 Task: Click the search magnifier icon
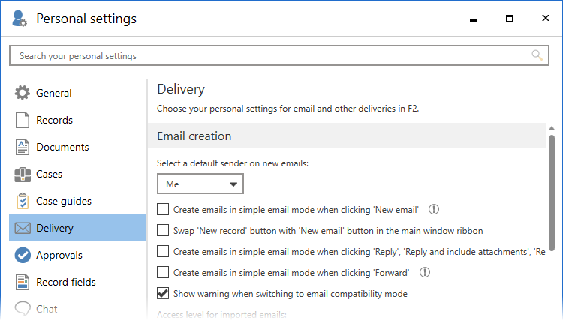[537, 55]
